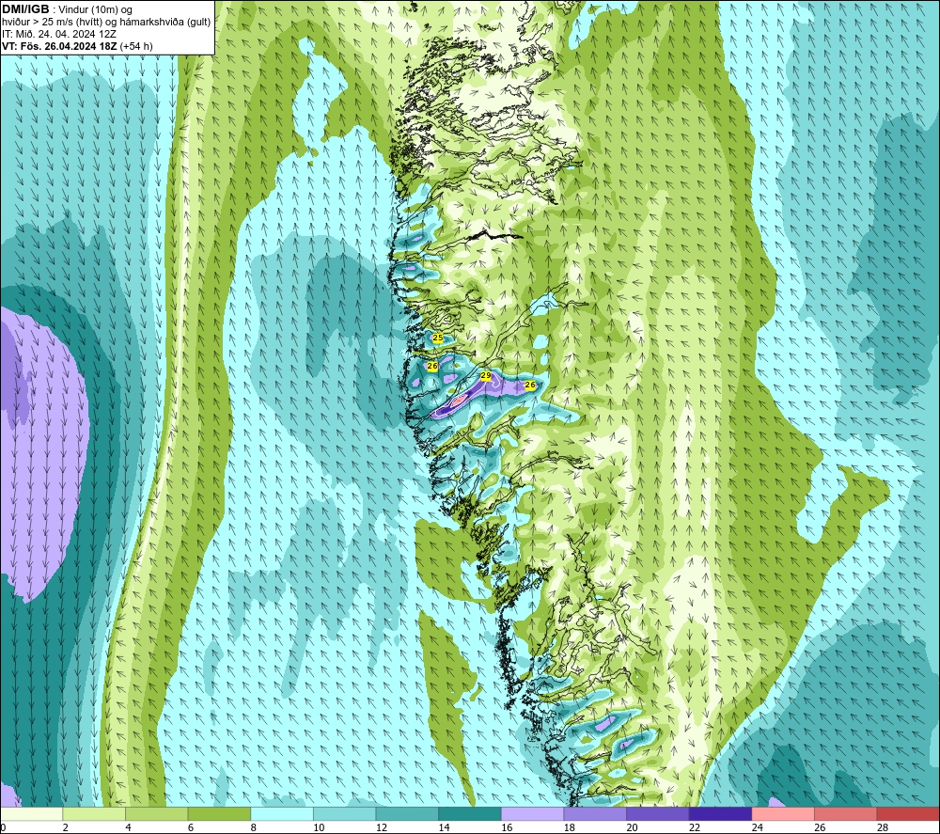Click the scale number 28
The height and width of the screenshot is (834, 940).
point(883,827)
